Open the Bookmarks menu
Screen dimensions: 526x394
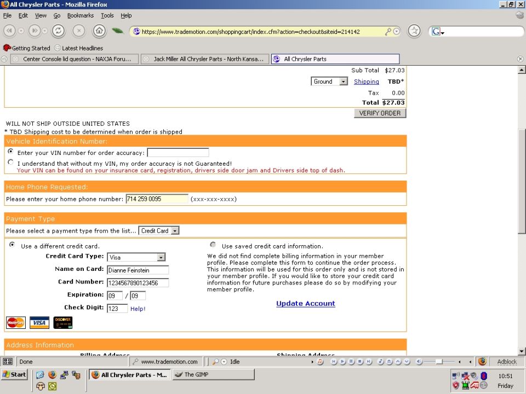point(80,15)
